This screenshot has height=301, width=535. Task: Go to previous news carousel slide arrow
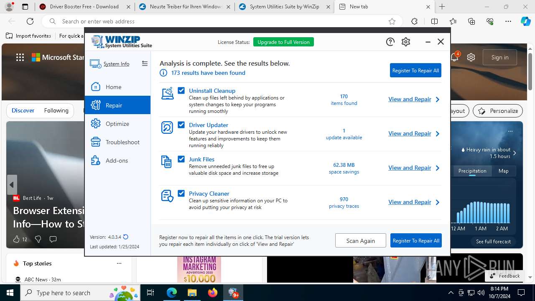tap(12, 185)
